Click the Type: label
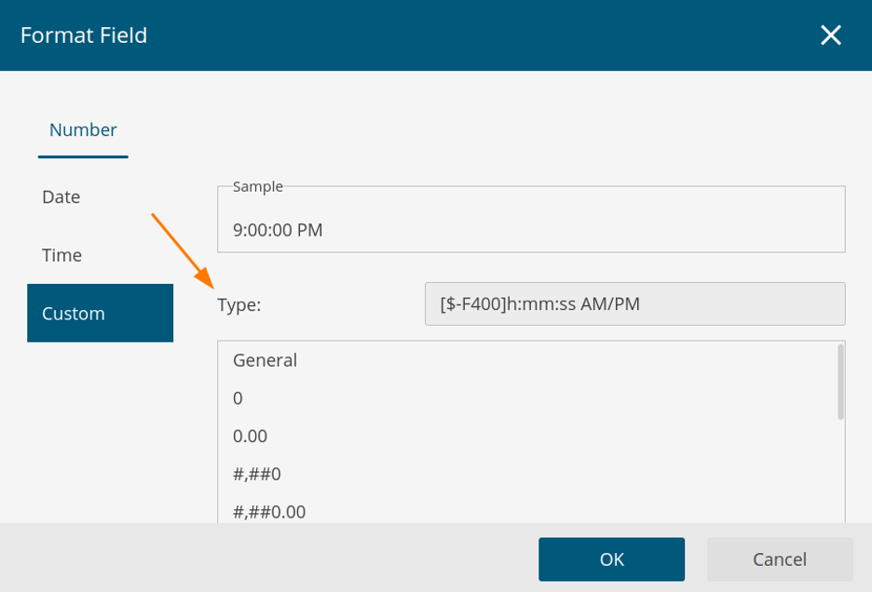This screenshot has width=872, height=592. [239, 305]
